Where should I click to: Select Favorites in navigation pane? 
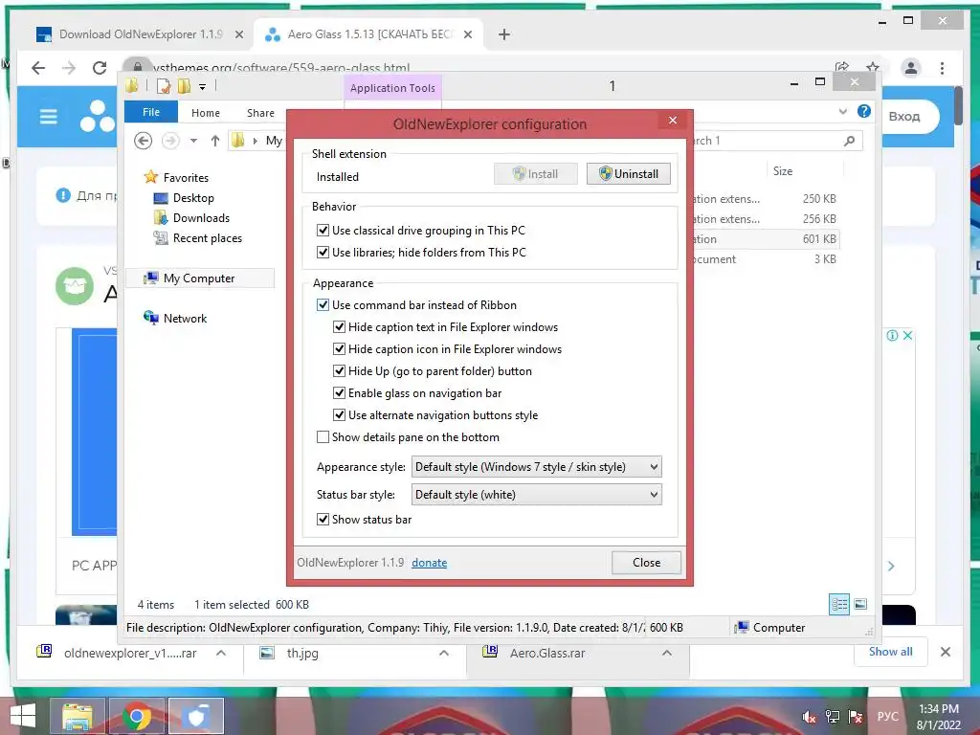click(x=186, y=177)
